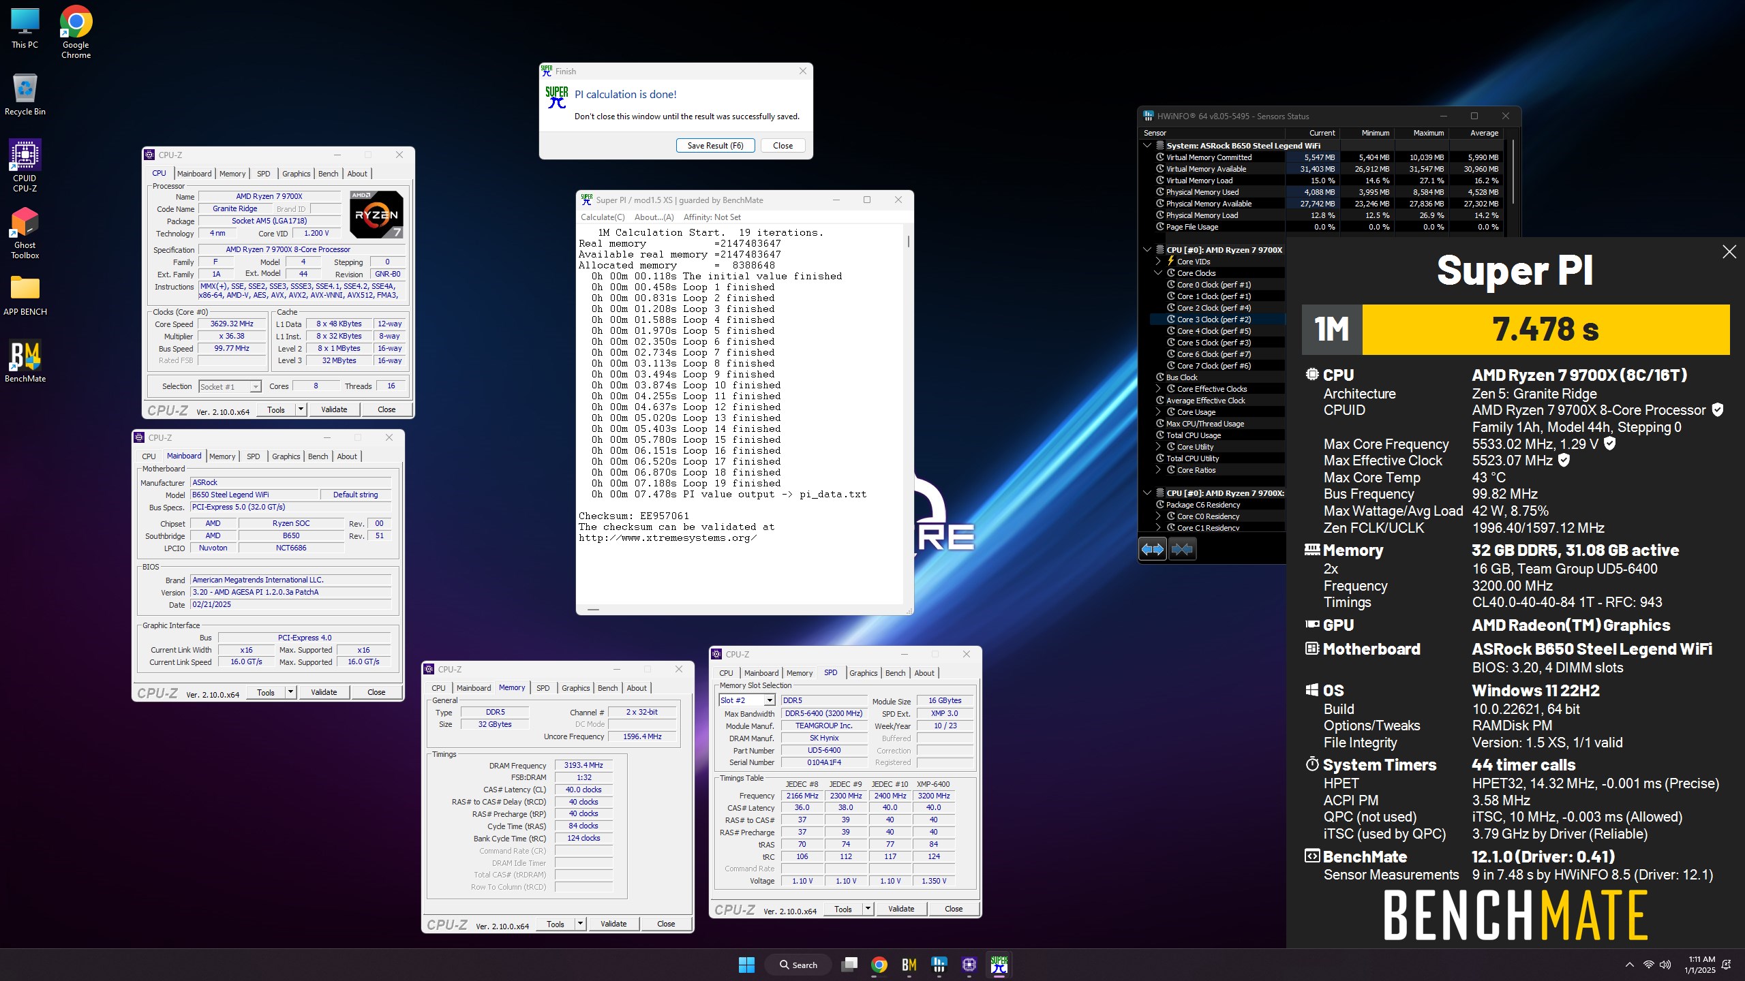The width and height of the screenshot is (1745, 981).
Task: Open Chrome from the taskbar
Action: pyautogui.click(x=879, y=965)
